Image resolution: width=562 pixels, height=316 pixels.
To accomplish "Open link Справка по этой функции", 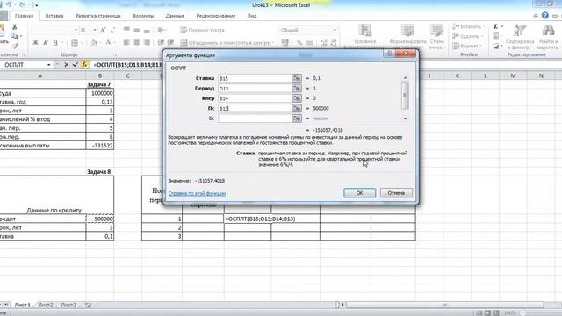I will coord(197,193).
